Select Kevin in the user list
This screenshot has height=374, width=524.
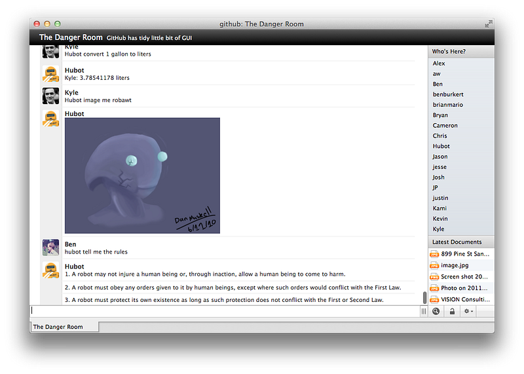[461, 219]
